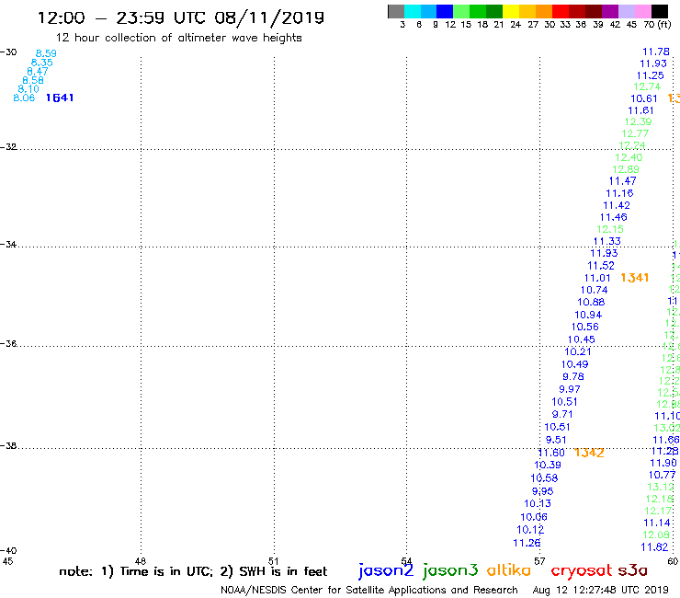Image resolution: width=680 pixels, height=598 pixels.
Task: Click the 1641 time marker
Action: pyautogui.click(x=60, y=98)
